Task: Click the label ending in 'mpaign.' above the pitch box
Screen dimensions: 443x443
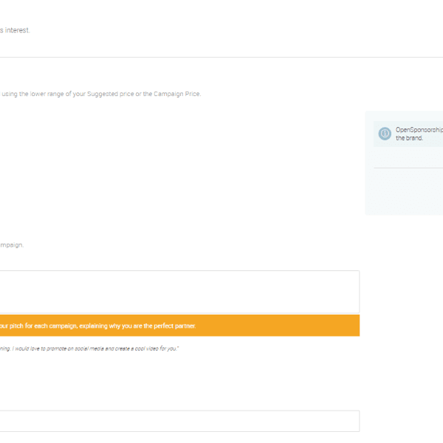Action: [x=11, y=245]
